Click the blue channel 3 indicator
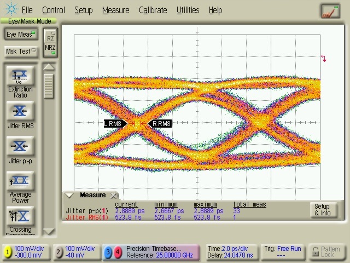Screen dimensions: 350x263 click(x=108, y=252)
